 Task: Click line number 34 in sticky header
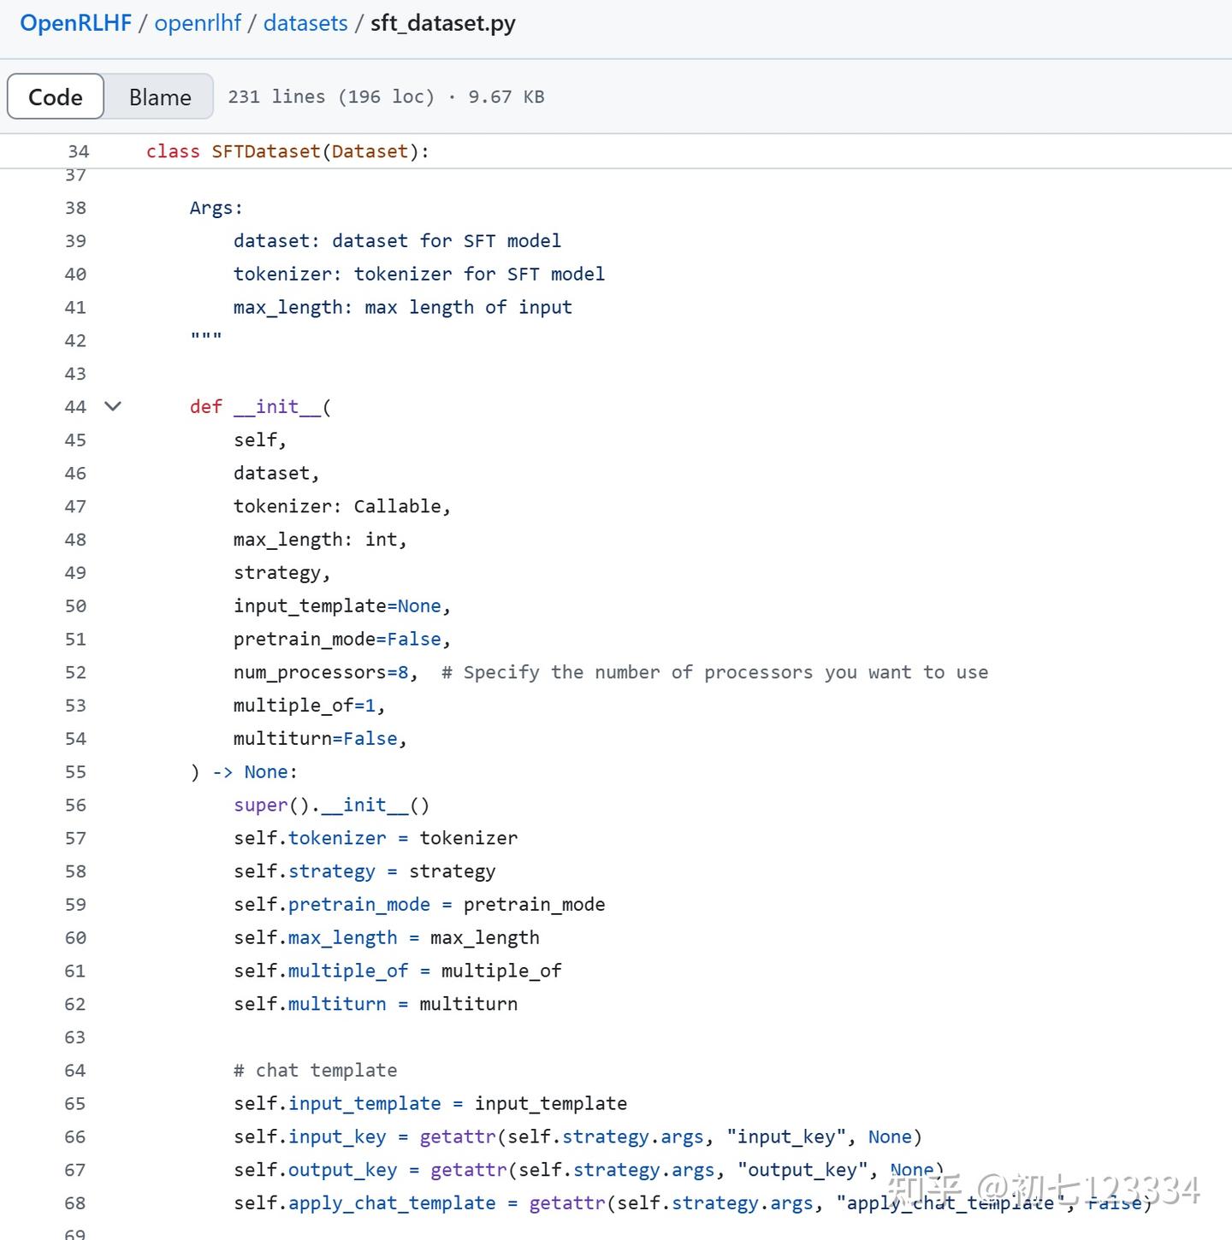78,151
